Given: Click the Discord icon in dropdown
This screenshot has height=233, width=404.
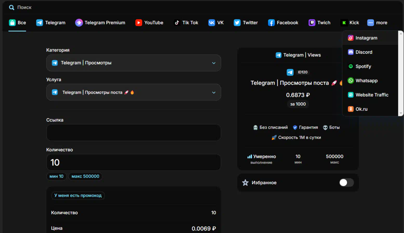Looking at the screenshot, I should pyautogui.click(x=351, y=52).
